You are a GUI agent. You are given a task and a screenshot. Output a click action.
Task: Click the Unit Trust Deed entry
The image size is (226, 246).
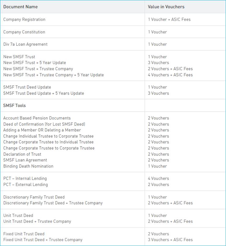pos(18,215)
